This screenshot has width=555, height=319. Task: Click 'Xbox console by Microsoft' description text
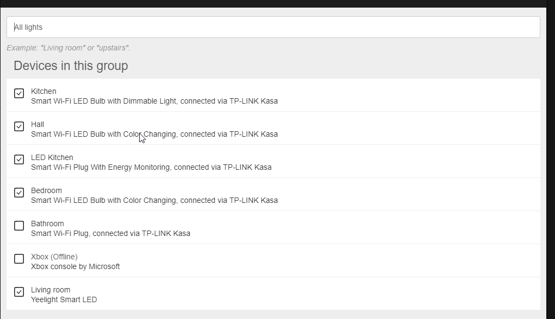(75, 266)
